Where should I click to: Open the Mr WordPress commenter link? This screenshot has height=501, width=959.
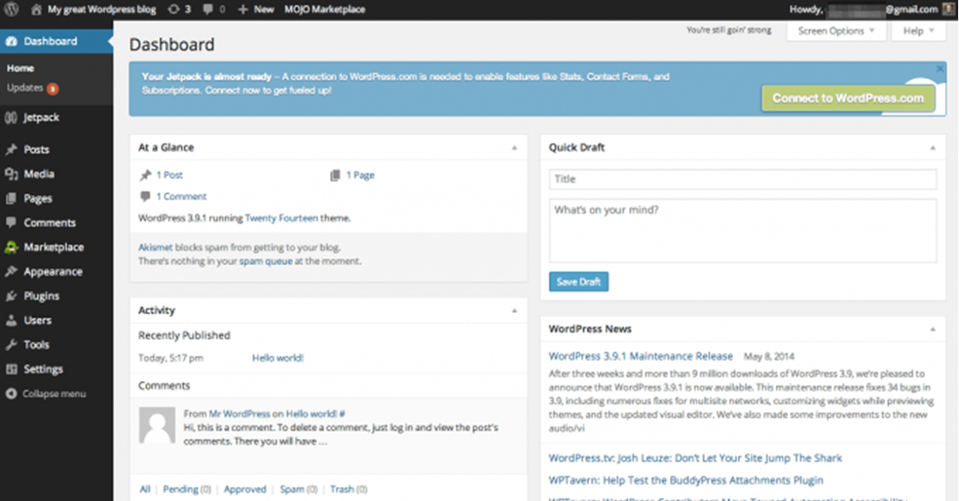tap(240, 414)
